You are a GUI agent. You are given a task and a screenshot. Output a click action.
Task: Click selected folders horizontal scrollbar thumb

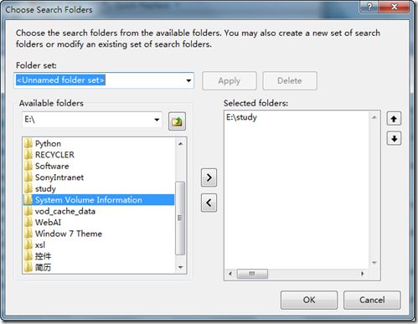point(252,274)
